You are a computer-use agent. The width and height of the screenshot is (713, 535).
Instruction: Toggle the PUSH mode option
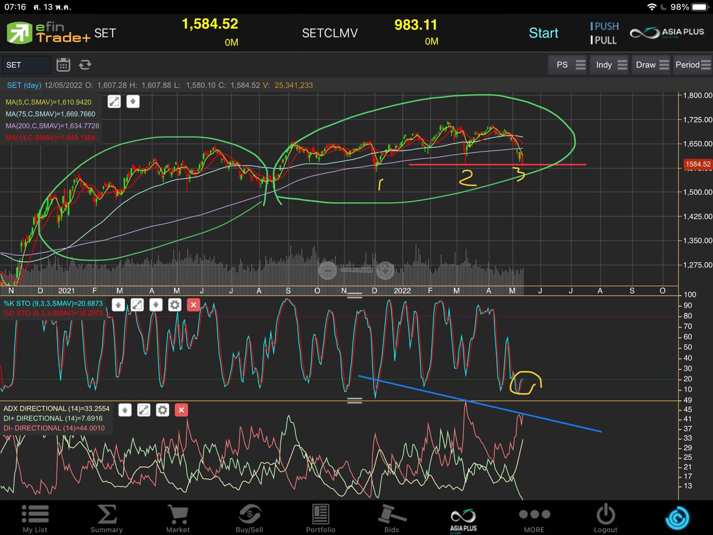click(605, 26)
